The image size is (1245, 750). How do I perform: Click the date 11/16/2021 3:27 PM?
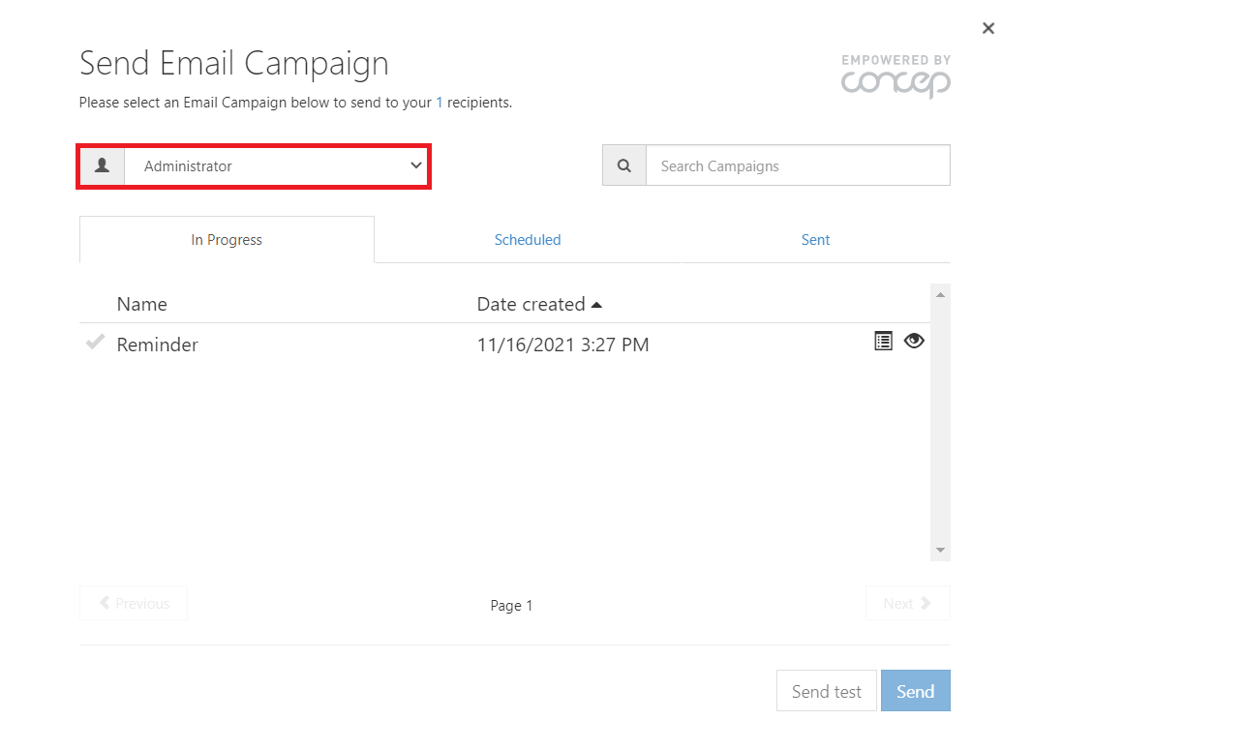pos(563,345)
